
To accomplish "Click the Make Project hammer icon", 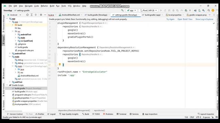I will click(x=122, y=10).
